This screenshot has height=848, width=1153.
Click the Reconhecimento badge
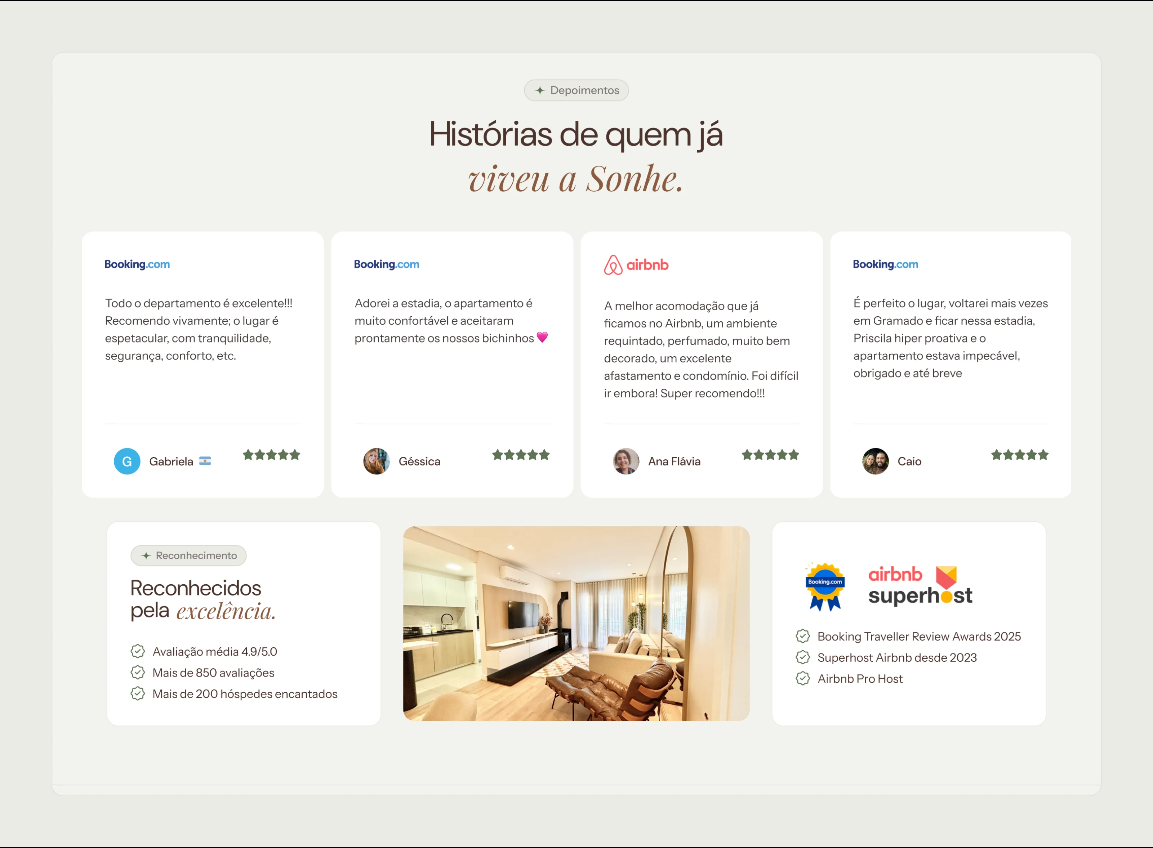188,555
